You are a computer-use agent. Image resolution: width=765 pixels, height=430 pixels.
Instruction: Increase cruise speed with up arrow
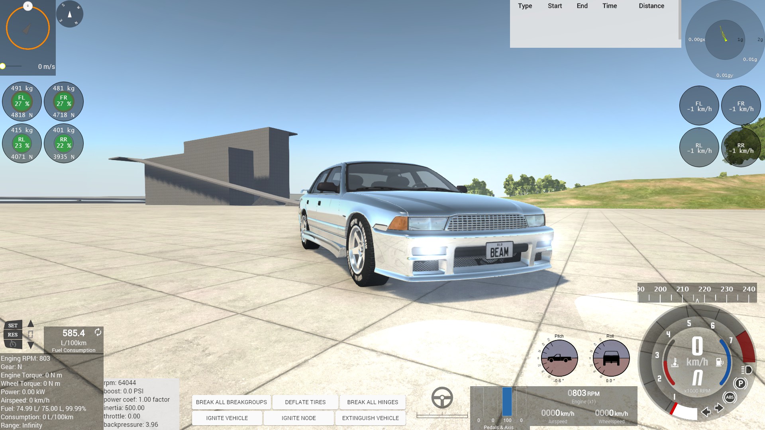coord(31,324)
